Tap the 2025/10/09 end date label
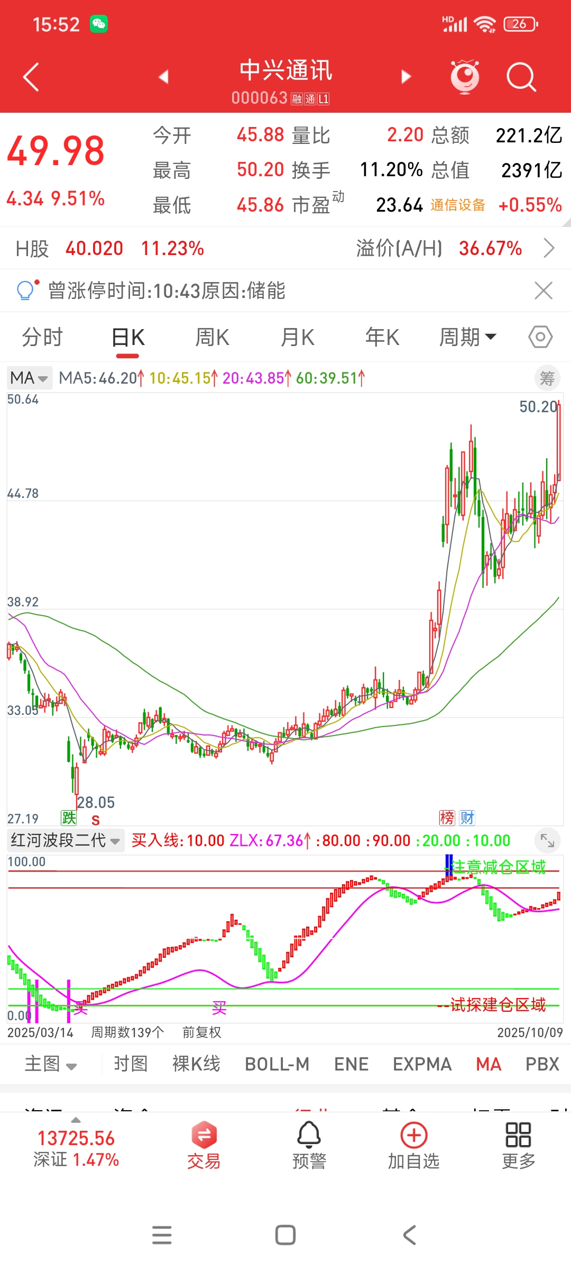This screenshot has width=571, height=1270. [x=530, y=1032]
